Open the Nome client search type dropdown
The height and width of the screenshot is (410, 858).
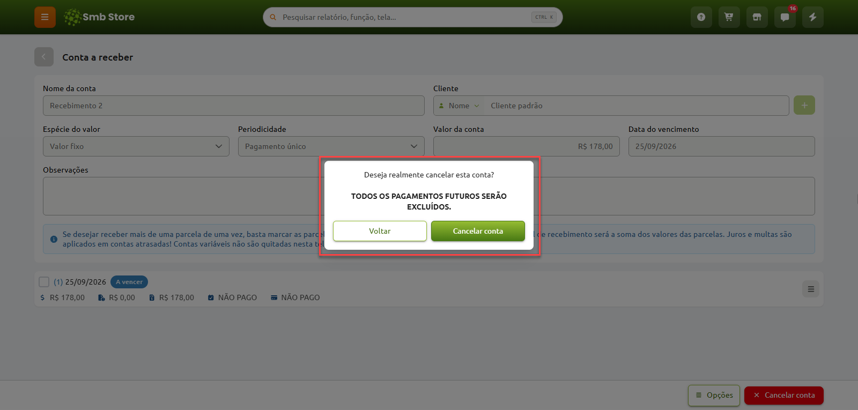459,106
